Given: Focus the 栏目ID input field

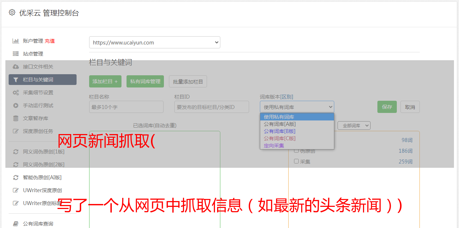Looking at the screenshot, I should [x=212, y=107].
